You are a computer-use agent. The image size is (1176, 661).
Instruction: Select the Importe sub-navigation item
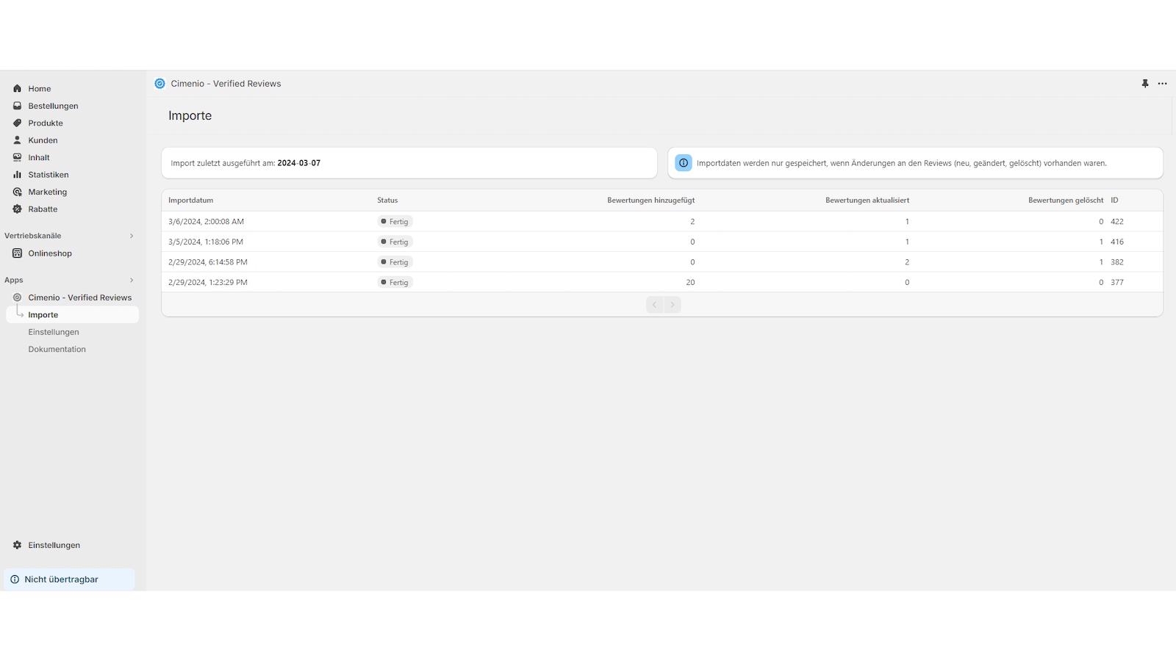point(72,314)
